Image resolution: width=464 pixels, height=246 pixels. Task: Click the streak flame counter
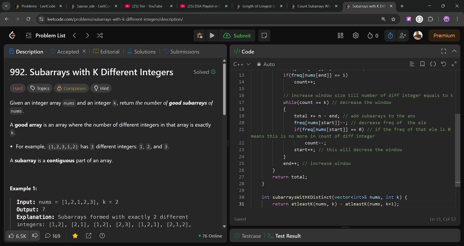373,35
